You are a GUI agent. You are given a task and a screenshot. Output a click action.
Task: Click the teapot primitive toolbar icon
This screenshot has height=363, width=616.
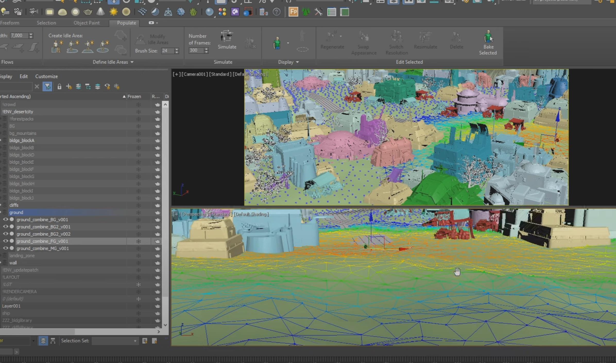pyautogui.click(x=88, y=12)
